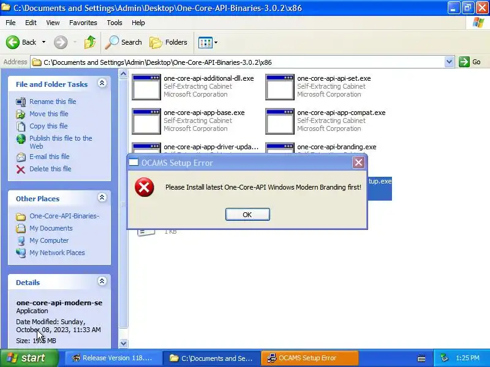
Task: Select one-core-api-app-driver-upda... file name
Action: click(x=211, y=147)
